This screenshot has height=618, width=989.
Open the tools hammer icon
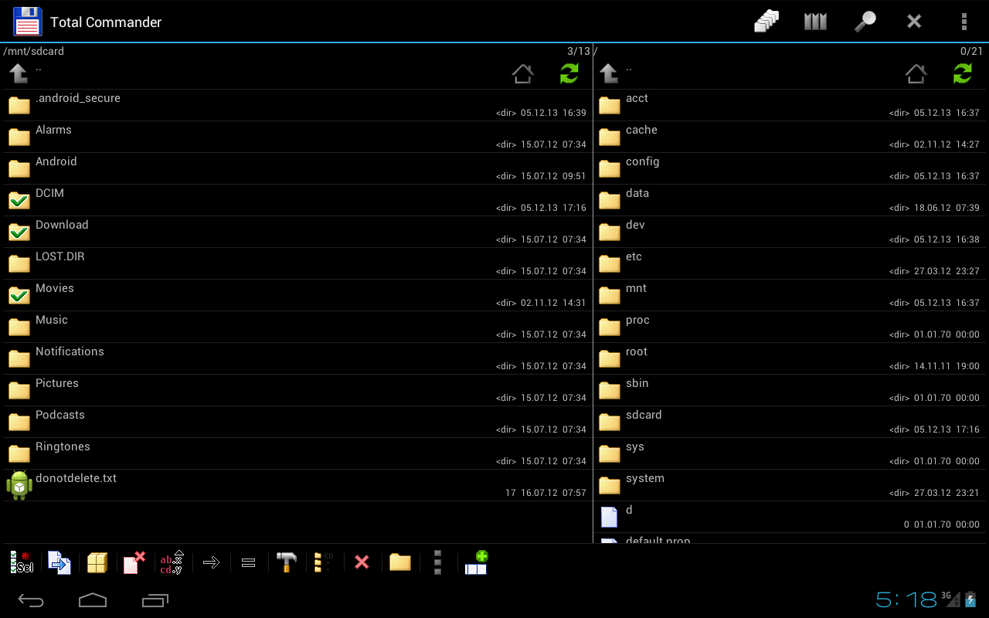[x=286, y=562]
